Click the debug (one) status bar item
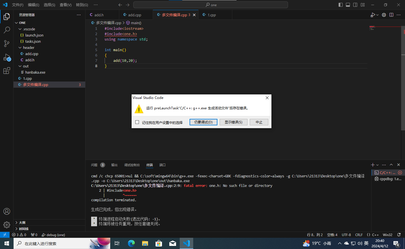405x249 pixels. [x=53, y=235]
